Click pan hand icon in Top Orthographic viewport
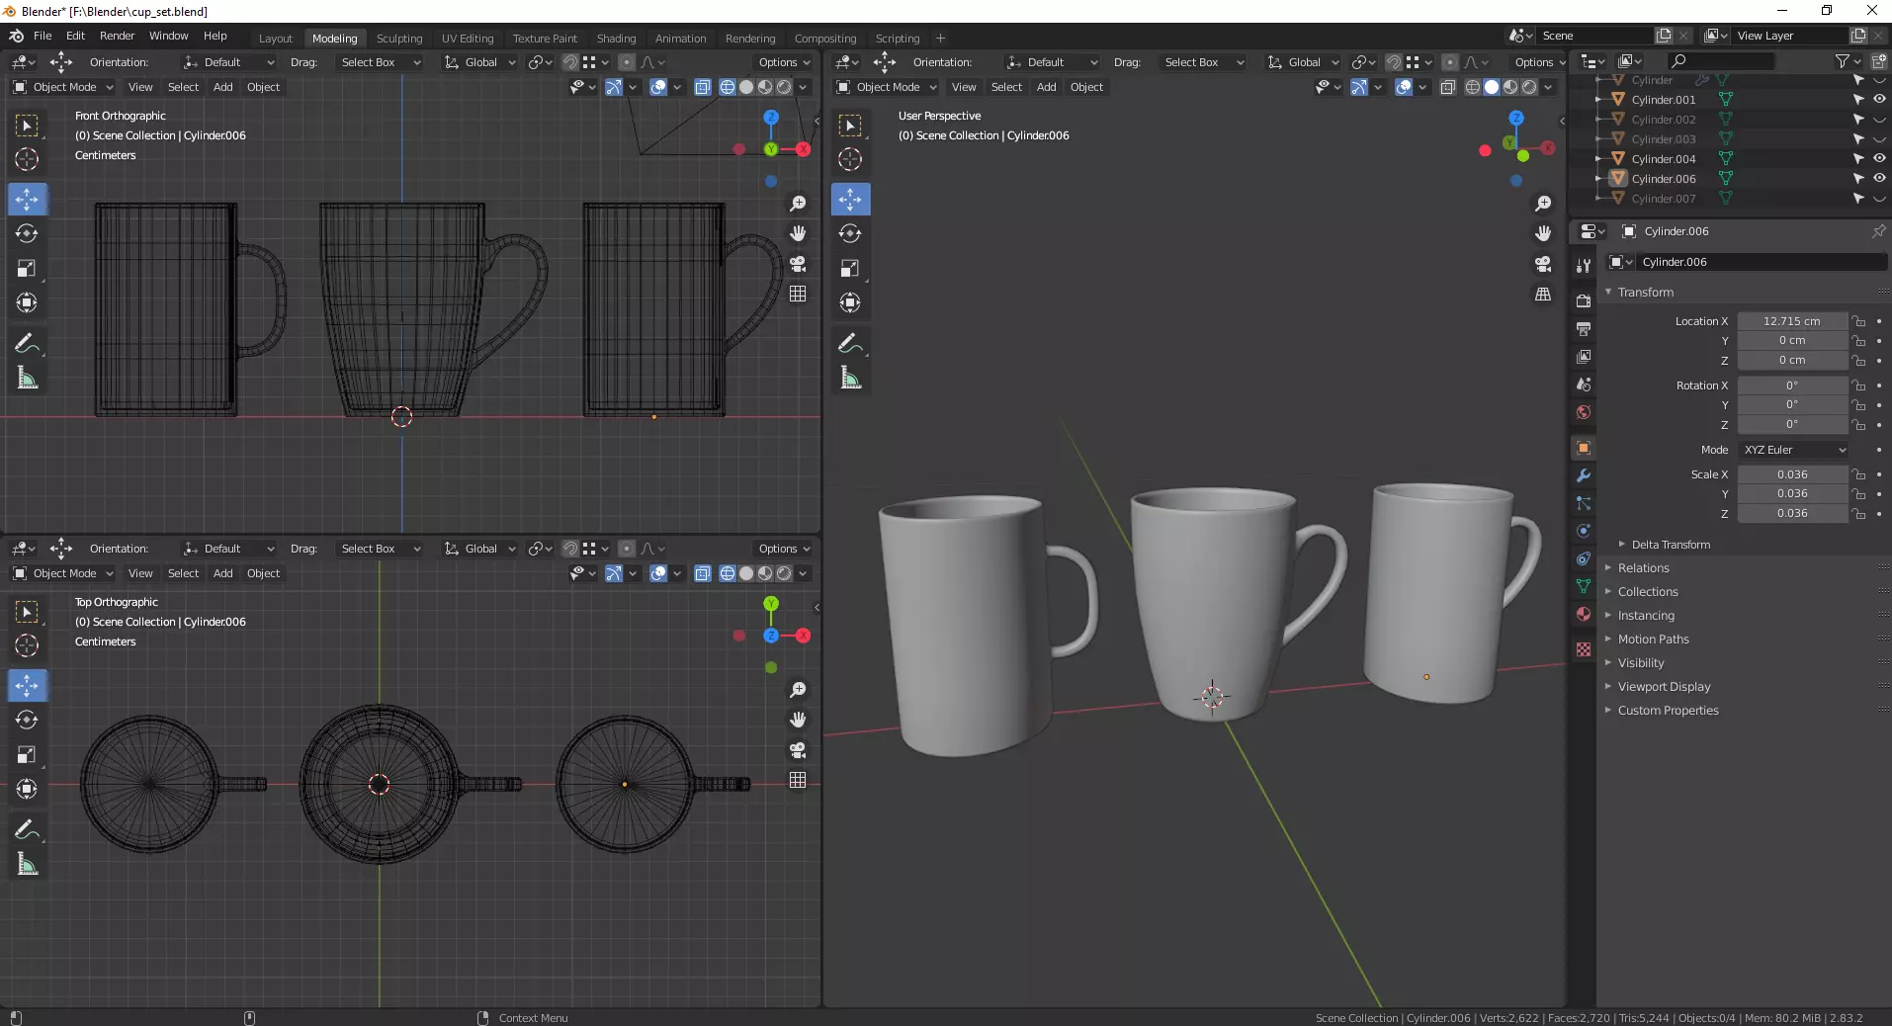The image size is (1892, 1026). tap(798, 720)
